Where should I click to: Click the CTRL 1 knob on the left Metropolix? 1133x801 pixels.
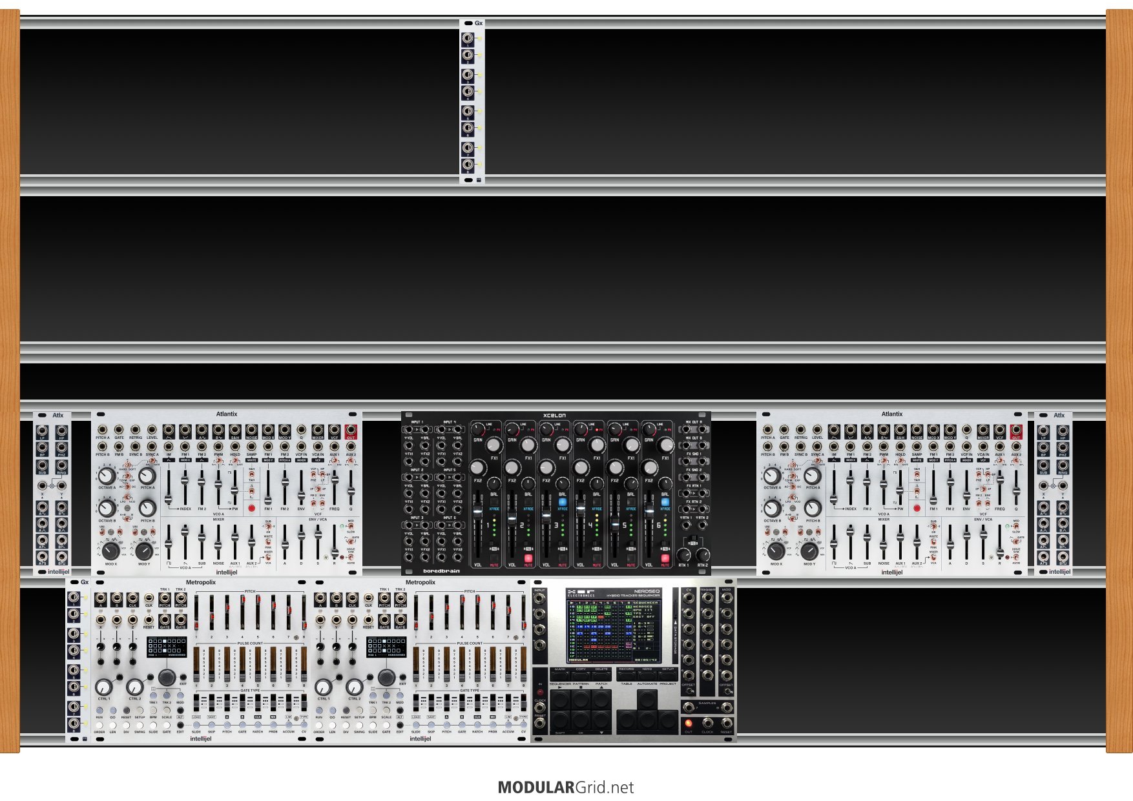coord(103,687)
